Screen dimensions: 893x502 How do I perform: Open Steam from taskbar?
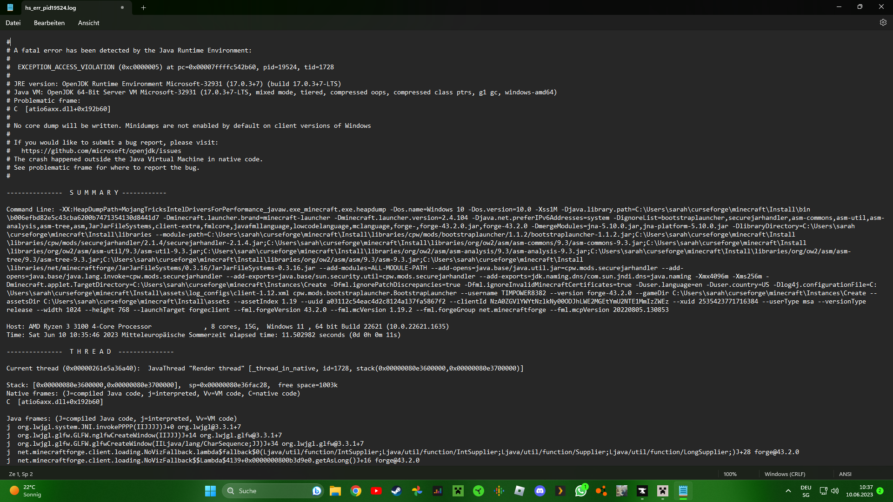(x=397, y=491)
